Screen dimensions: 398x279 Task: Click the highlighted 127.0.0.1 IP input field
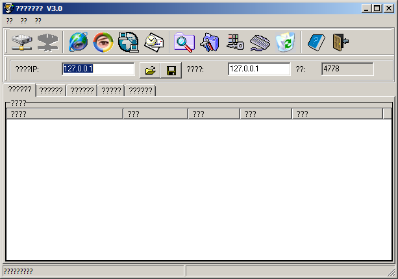[x=97, y=69]
